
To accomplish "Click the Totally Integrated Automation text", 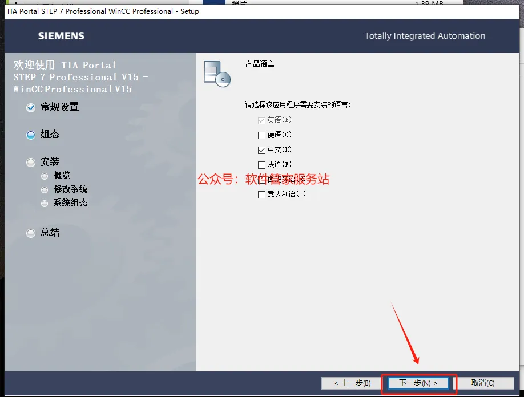I will coord(425,36).
